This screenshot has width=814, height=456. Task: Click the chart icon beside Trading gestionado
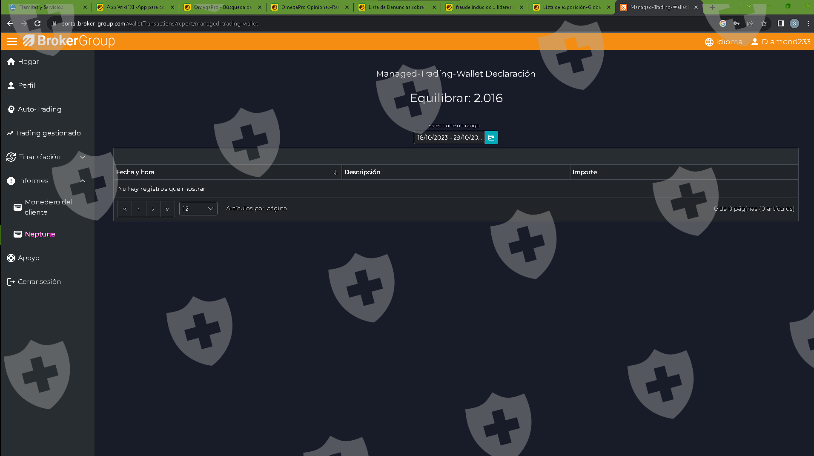tap(10, 133)
